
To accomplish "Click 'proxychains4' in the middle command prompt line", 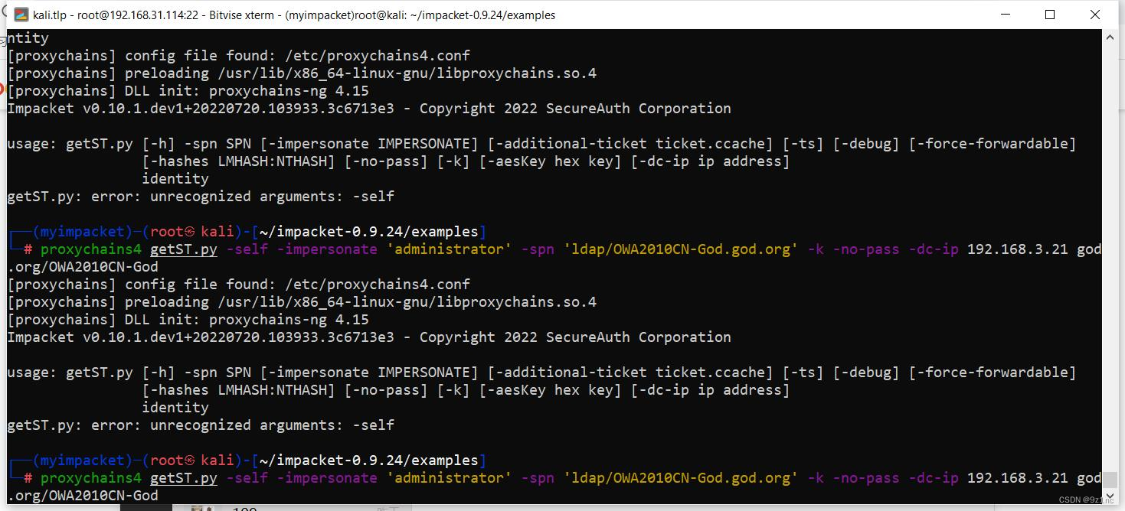I will pos(91,249).
